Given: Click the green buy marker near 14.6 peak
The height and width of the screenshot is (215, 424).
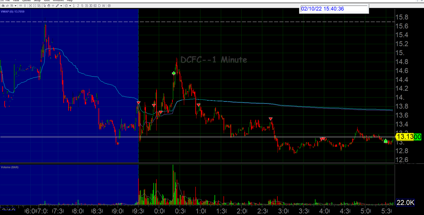Looking at the screenshot, I should coord(173,73).
